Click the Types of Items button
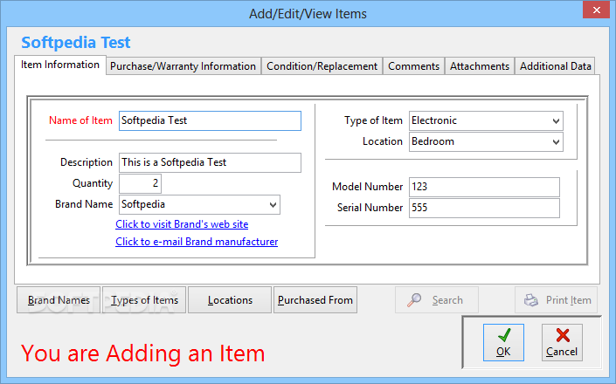 tap(144, 300)
